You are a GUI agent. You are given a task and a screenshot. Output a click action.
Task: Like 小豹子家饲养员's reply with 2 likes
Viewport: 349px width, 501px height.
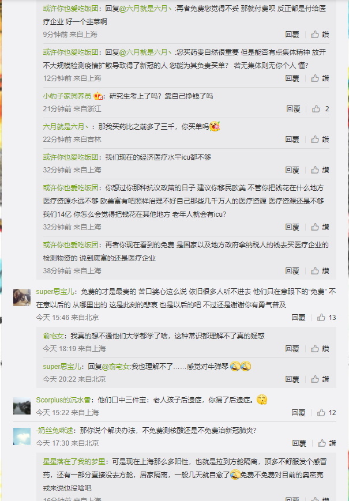(x=320, y=109)
